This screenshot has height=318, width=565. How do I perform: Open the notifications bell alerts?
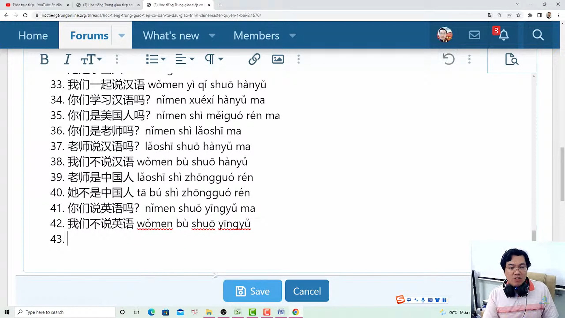503,35
